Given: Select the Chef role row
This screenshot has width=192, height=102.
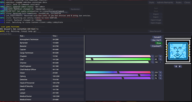Looking at the screenshot, I should coord(51,60).
